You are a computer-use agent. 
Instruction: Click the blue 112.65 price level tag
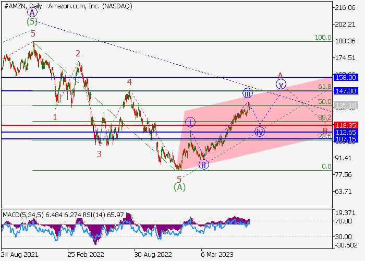point(346,132)
